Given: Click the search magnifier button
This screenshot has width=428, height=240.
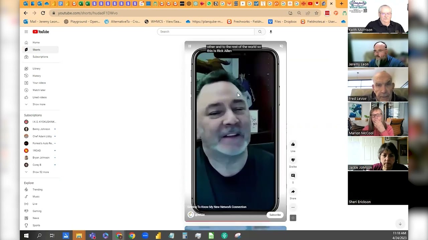Looking at the screenshot, I should tap(260, 32).
